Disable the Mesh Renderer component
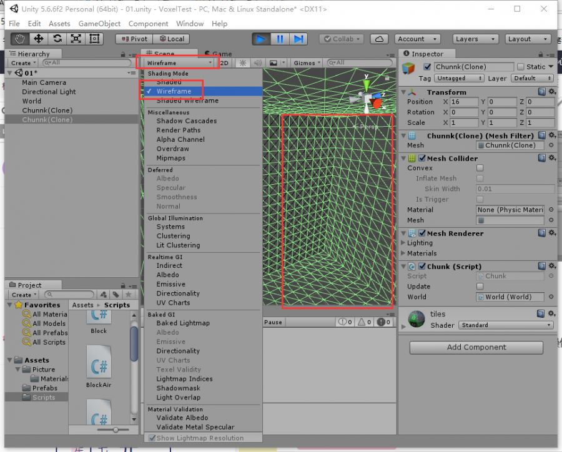 click(x=422, y=233)
